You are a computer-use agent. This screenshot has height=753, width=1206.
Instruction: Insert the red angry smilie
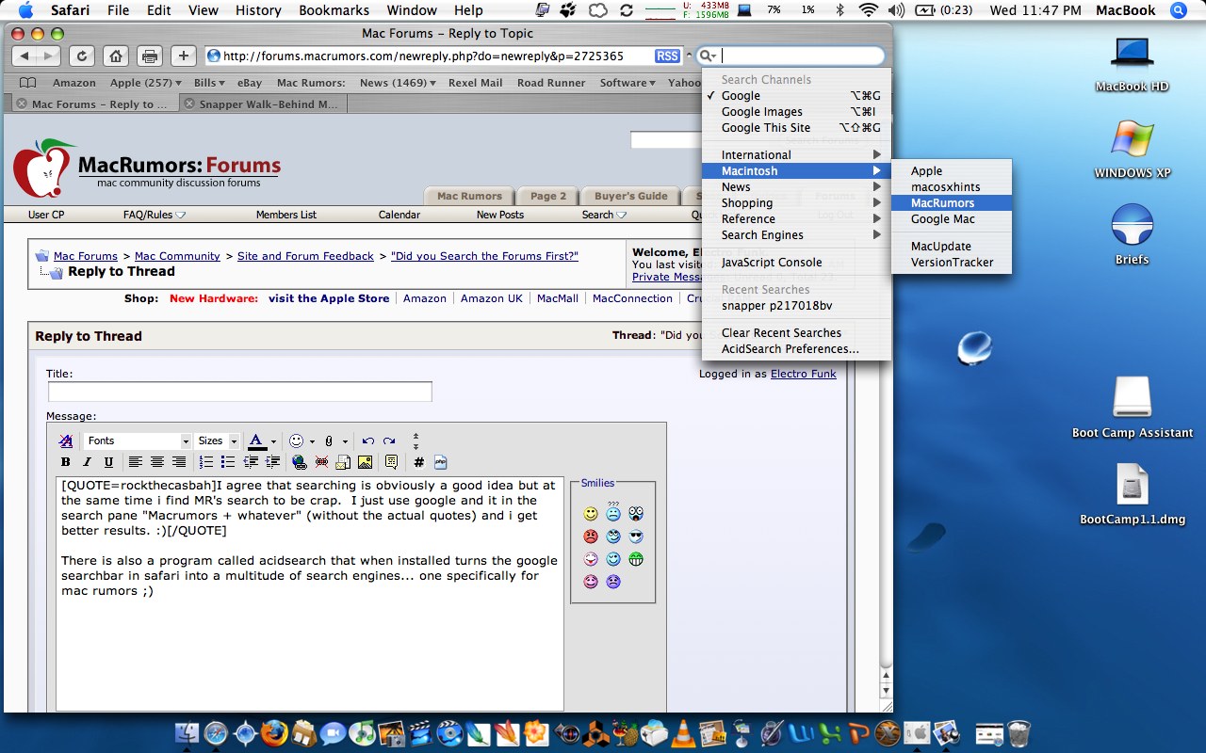[591, 537]
